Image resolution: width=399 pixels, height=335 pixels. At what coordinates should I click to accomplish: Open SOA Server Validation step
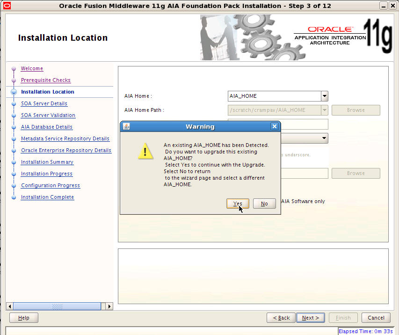[48, 115]
